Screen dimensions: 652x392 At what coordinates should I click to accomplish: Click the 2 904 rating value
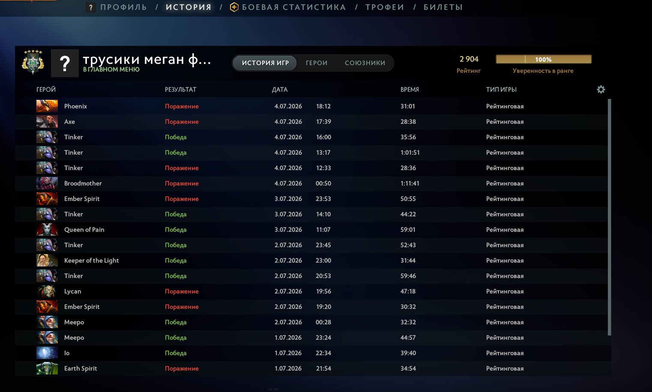[469, 59]
